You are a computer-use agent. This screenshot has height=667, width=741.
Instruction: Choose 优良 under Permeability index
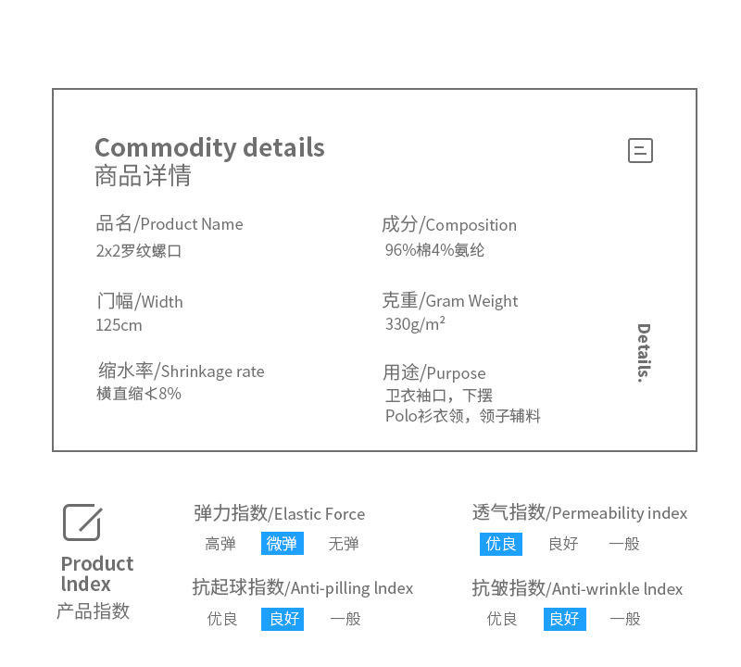501,544
